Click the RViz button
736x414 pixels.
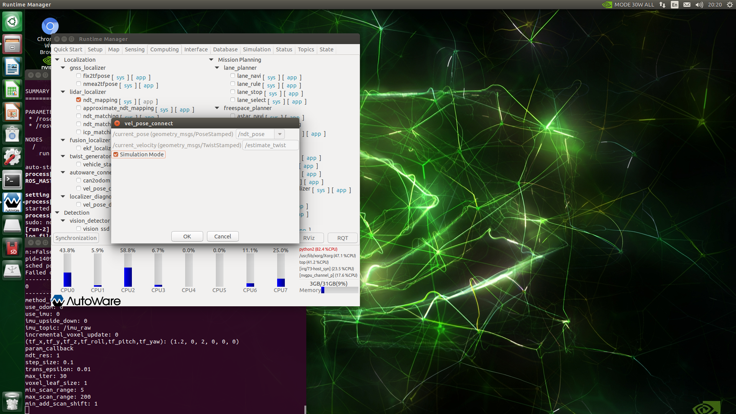(309, 238)
